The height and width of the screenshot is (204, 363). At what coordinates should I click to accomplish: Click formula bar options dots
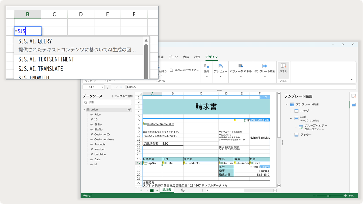(x=108, y=87)
